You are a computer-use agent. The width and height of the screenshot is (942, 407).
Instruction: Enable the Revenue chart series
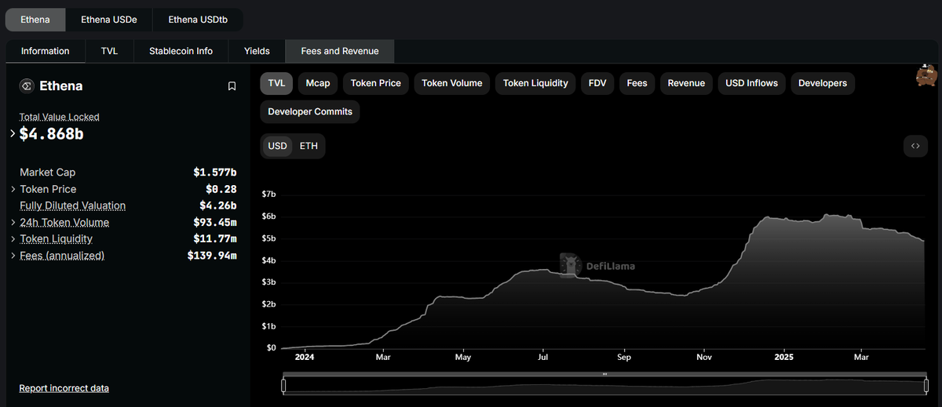686,83
